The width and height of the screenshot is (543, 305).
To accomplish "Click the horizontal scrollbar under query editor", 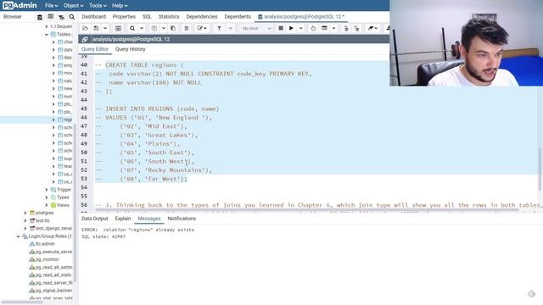I will click(307, 209).
